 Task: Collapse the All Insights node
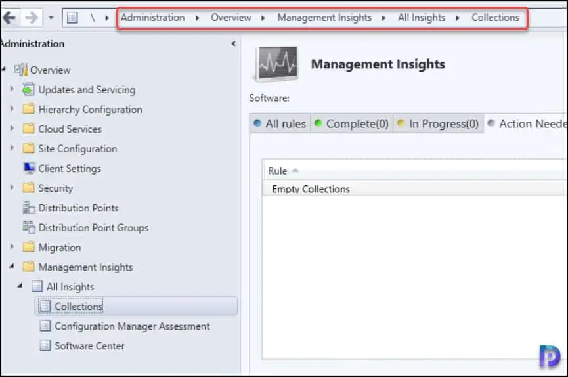(20, 286)
